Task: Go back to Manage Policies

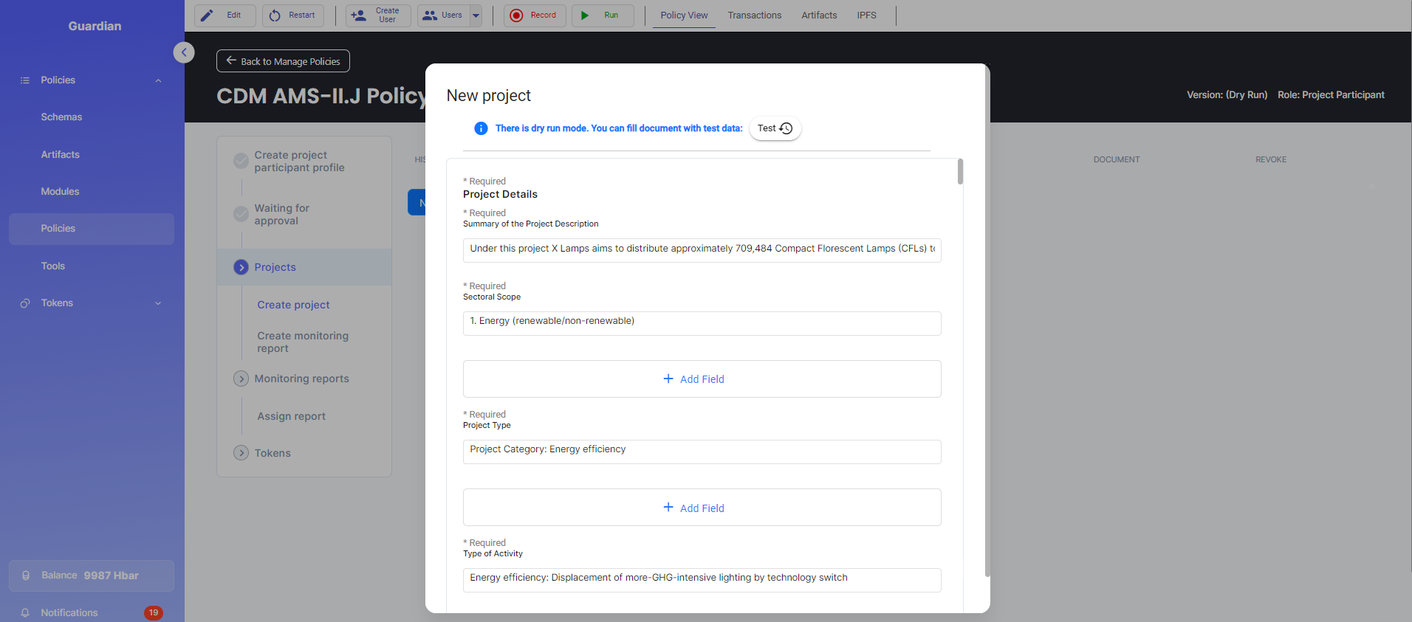Action: (x=283, y=61)
